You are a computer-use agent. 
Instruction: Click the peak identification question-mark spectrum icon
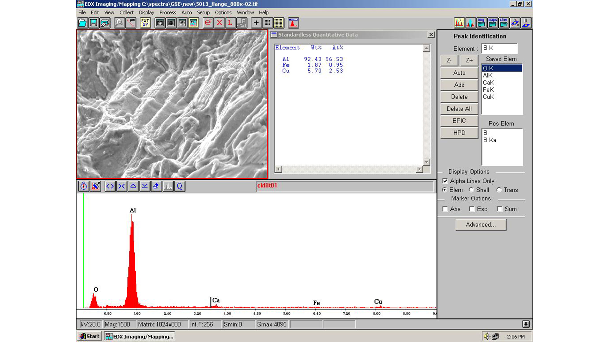coord(459,22)
